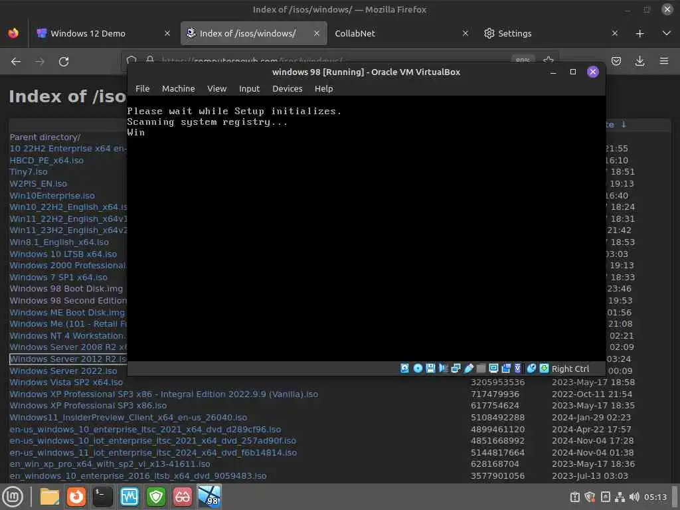The width and height of the screenshot is (680, 510).
Task: Click the recording icon in VirtualBox status bar
Action: coord(506,368)
